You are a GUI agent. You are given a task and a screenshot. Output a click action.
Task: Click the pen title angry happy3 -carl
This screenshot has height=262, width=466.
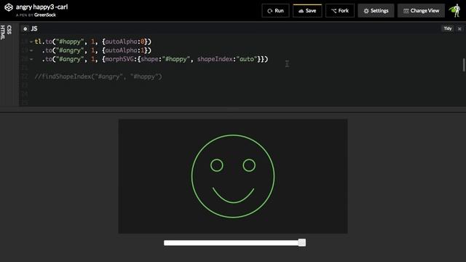(x=42, y=7)
